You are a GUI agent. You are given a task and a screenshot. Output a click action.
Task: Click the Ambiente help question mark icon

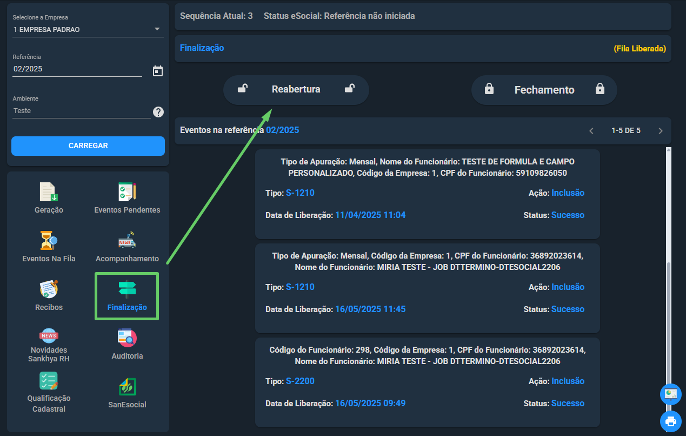(x=158, y=112)
